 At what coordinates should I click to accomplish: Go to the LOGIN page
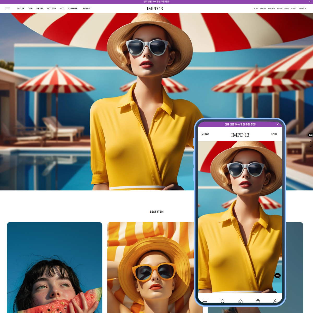click(263, 9)
